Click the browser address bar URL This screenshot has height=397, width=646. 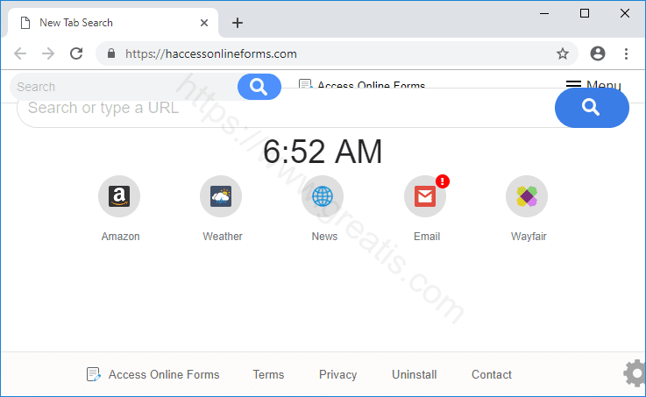click(x=211, y=53)
